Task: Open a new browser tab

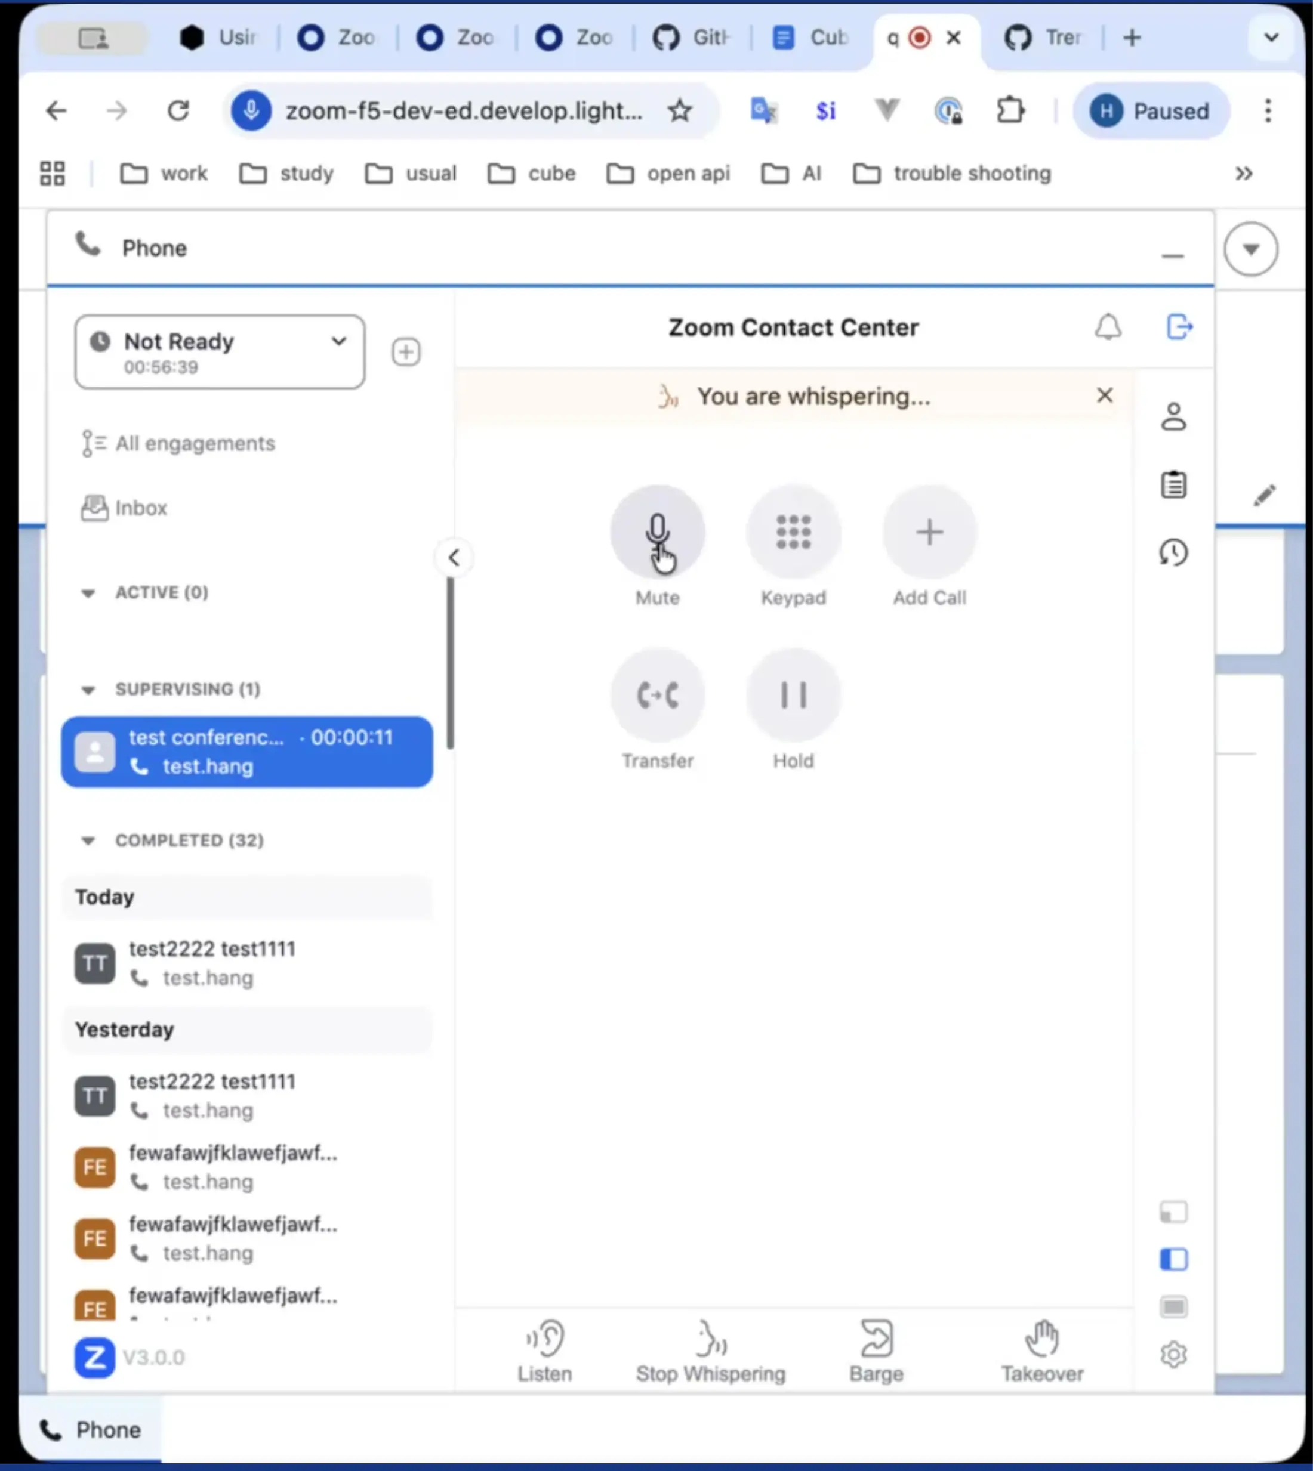Action: click(1132, 38)
